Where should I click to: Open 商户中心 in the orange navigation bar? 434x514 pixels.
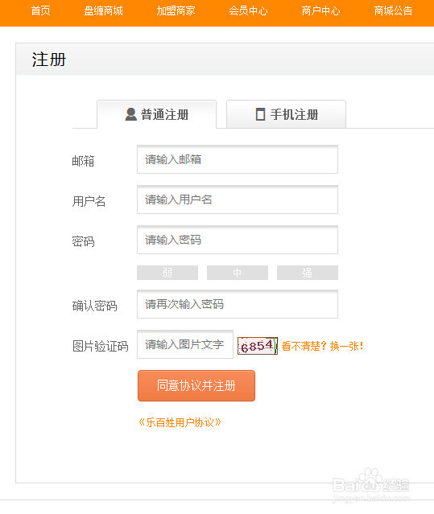pos(320,10)
